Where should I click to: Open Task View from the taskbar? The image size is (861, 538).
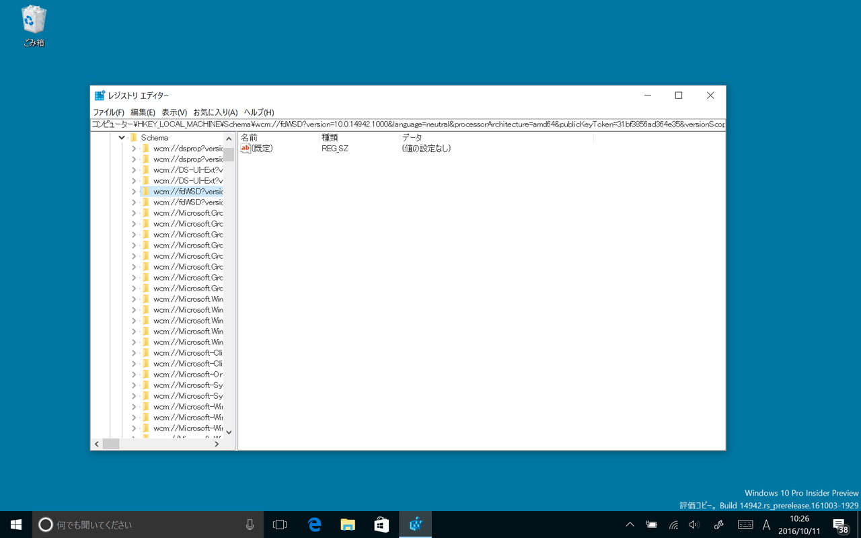280,525
